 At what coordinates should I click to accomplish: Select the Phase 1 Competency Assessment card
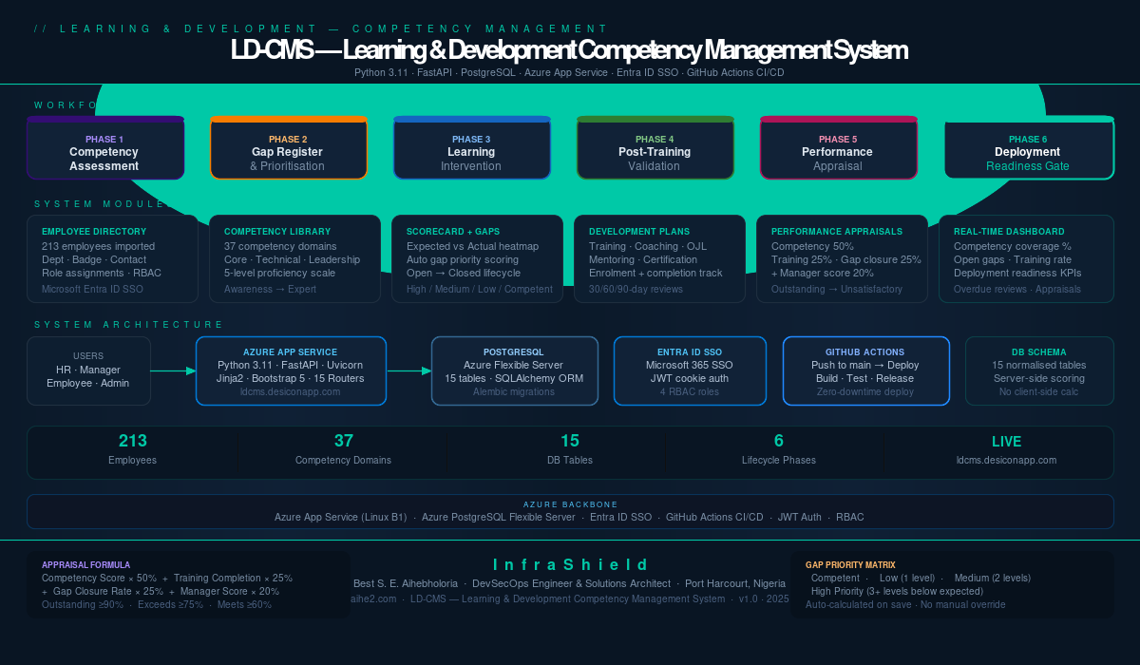104,147
